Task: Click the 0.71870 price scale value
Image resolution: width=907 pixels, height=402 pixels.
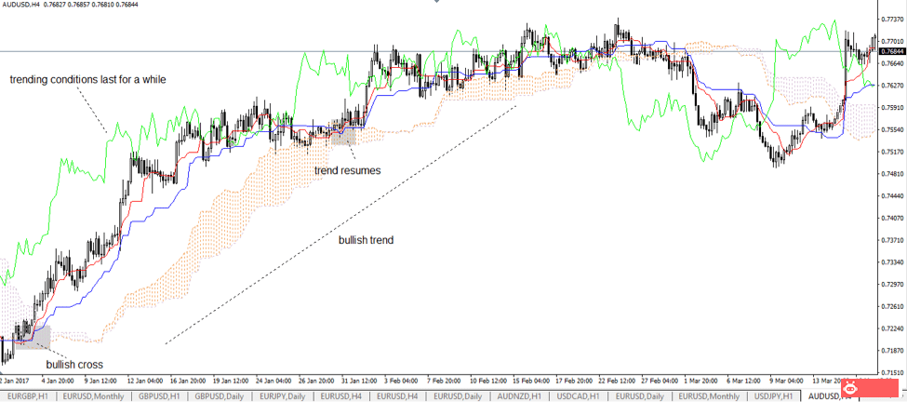Action: pos(892,351)
